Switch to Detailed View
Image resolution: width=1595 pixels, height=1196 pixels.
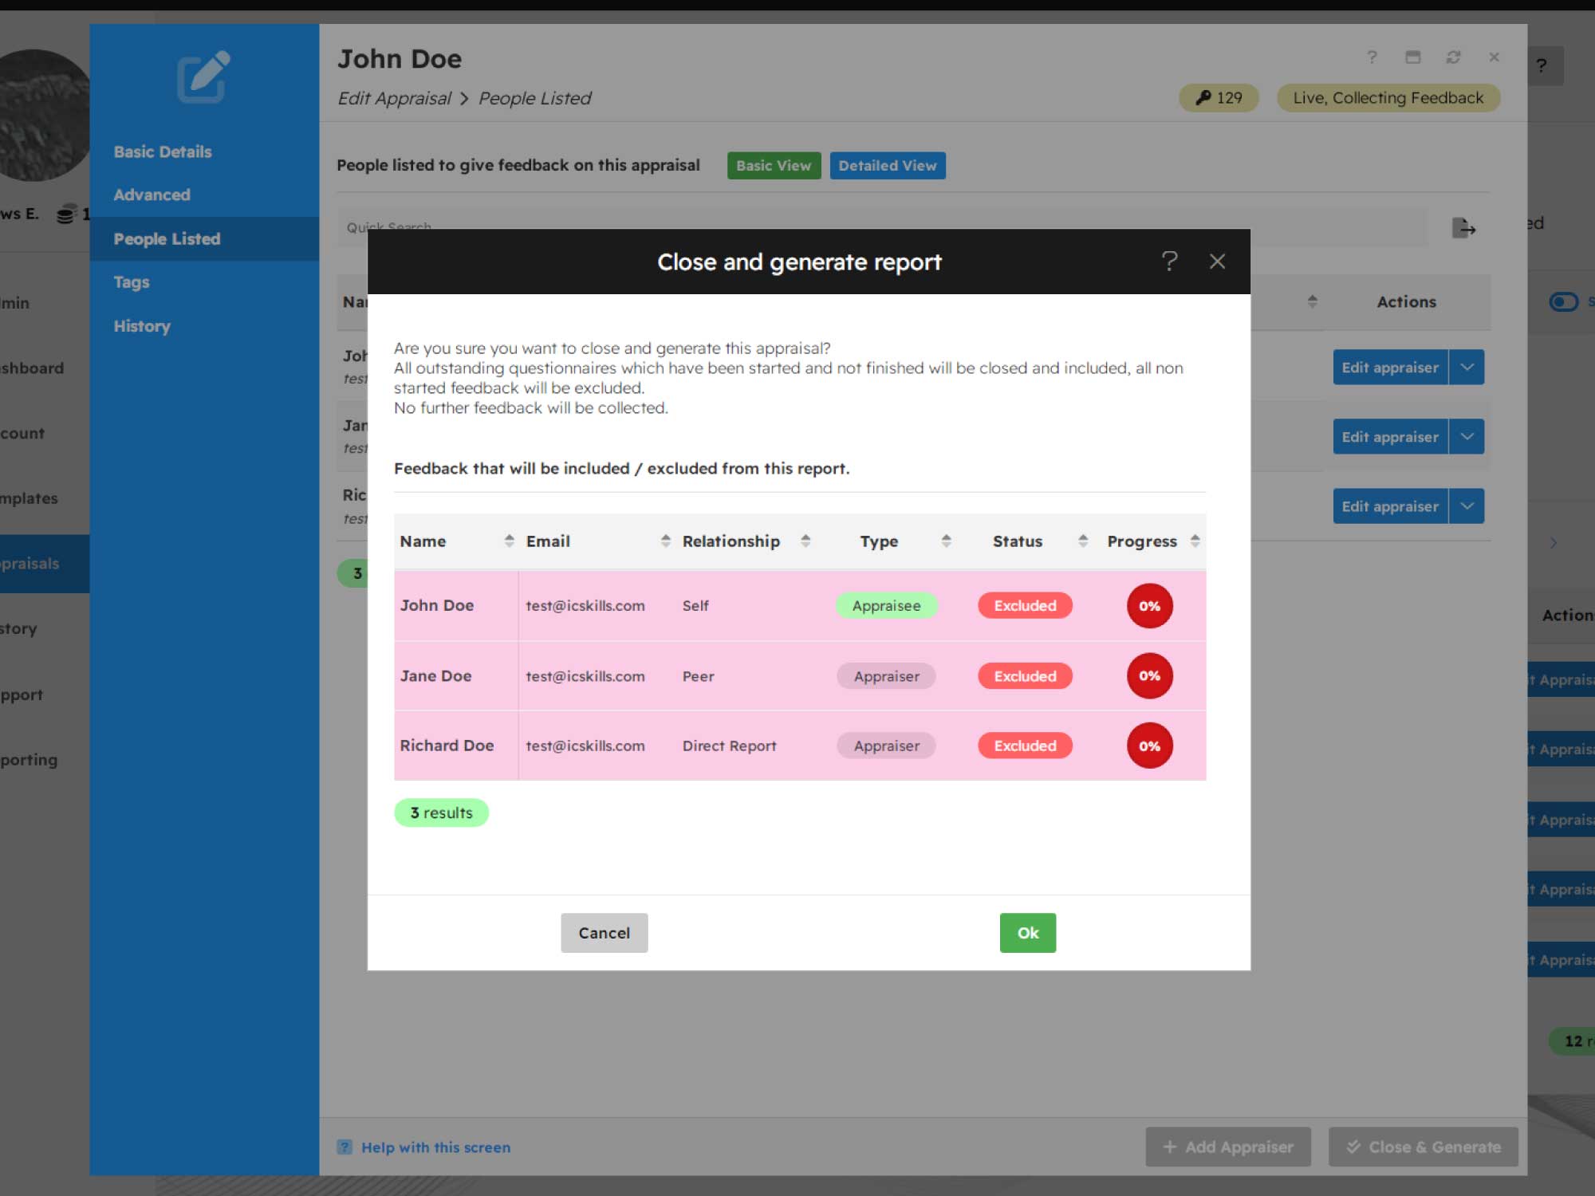pos(887,166)
